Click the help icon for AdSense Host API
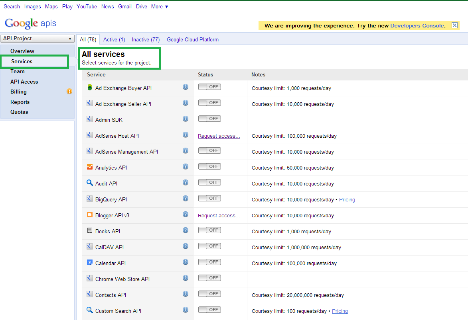Screen dimensions: 468x320 pos(186,135)
